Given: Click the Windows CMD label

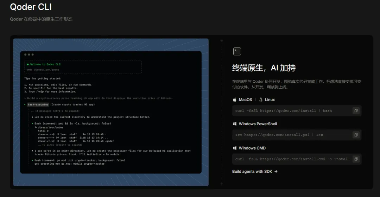Looking at the screenshot, I should [252, 148].
